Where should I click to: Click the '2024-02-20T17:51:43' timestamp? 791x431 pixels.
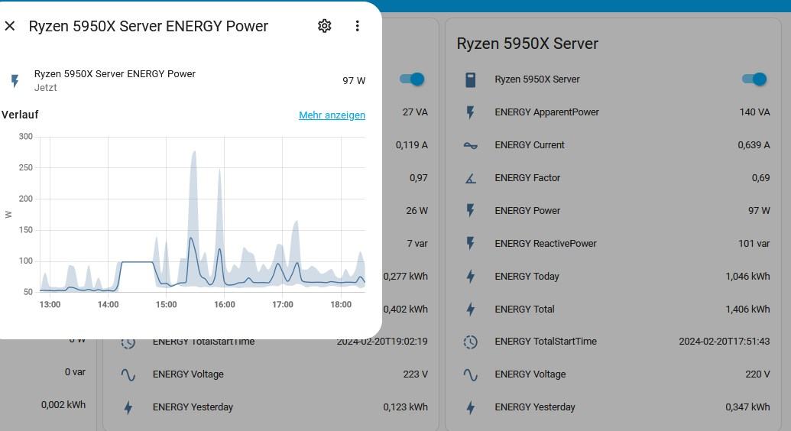(x=724, y=341)
